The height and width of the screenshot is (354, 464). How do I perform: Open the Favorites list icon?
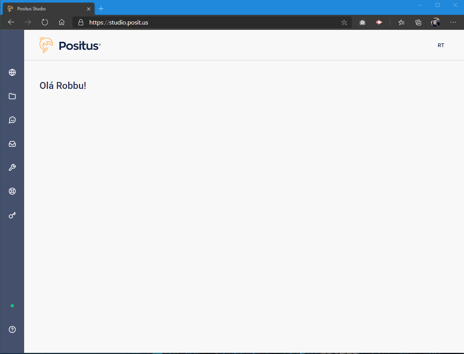point(401,22)
